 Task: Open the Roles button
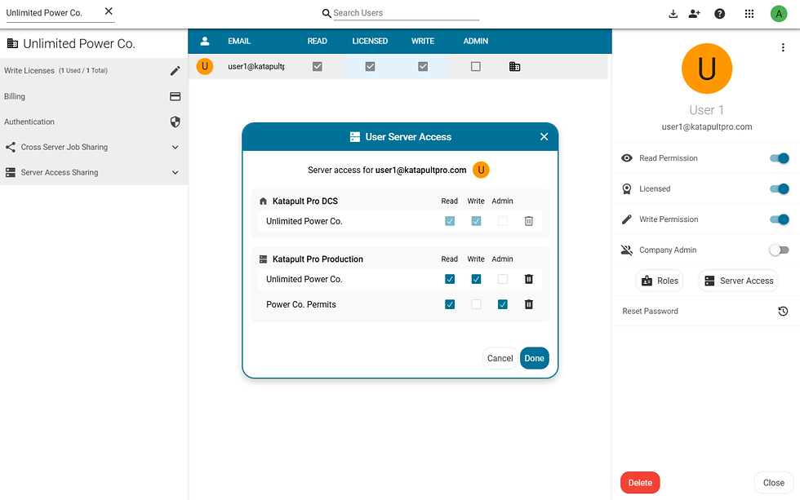[660, 281]
